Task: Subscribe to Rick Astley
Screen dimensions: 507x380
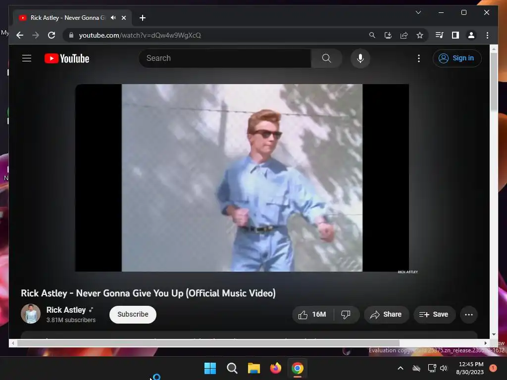Action: pos(133,314)
